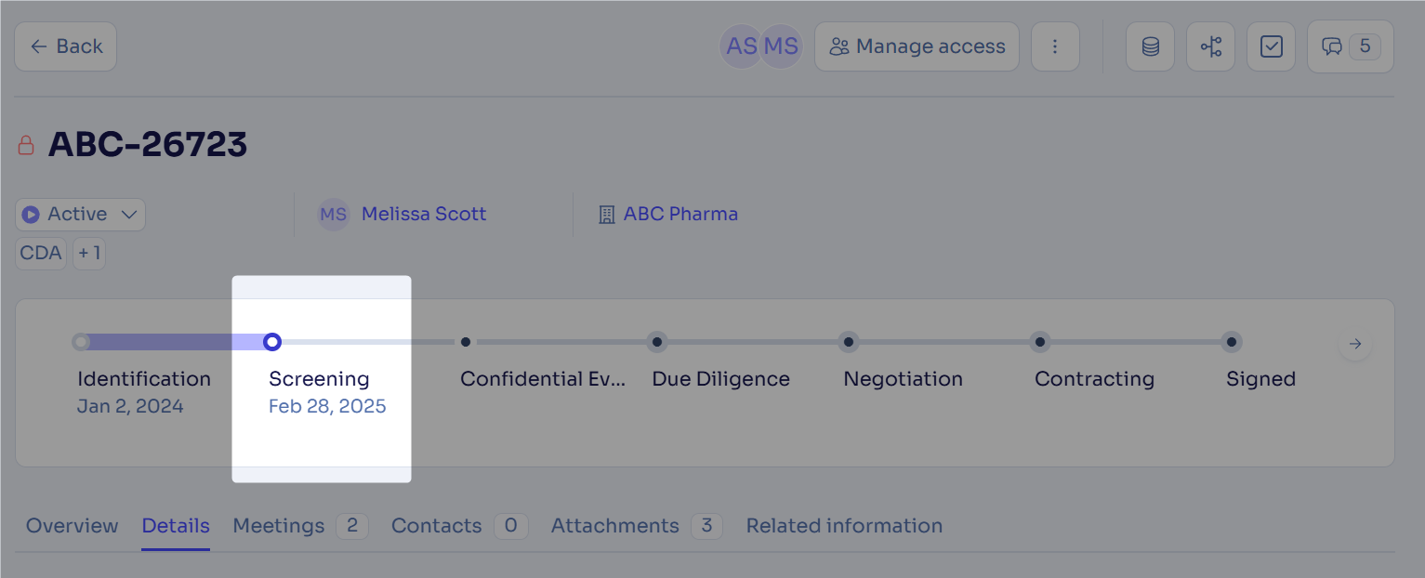Open the comments icon showing 5
Viewport: 1425px width, 578px height.
click(x=1350, y=46)
